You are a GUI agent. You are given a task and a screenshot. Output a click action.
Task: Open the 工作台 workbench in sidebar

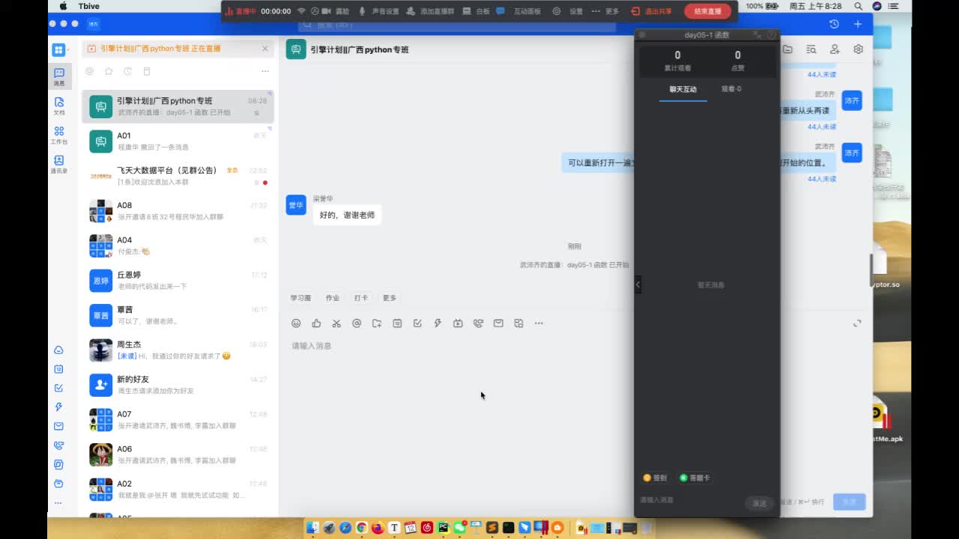pyautogui.click(x=59, y=135)
